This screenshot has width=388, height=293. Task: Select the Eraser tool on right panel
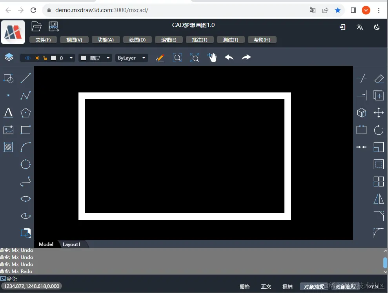pyautogui.click(x=379, y=78)
